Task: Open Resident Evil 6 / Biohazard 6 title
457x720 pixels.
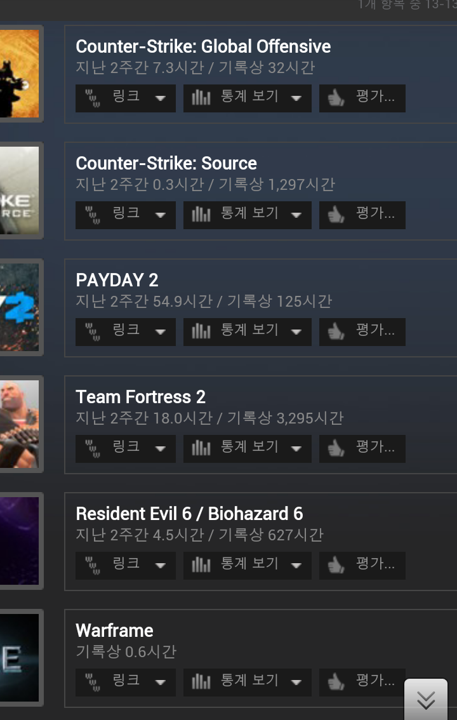Action: click(x=189, y=514)
